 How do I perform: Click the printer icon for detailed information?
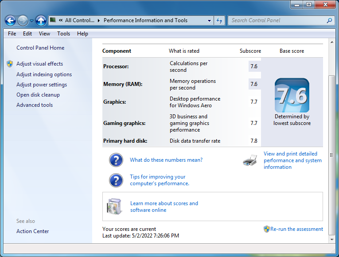point(250,160)
